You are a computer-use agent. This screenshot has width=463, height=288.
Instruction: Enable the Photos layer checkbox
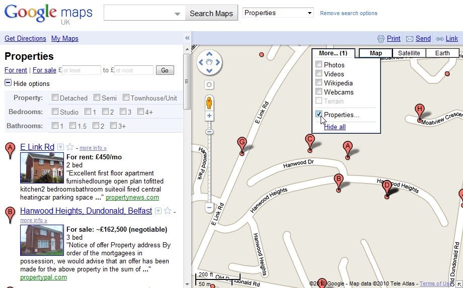tap(319, 64)
